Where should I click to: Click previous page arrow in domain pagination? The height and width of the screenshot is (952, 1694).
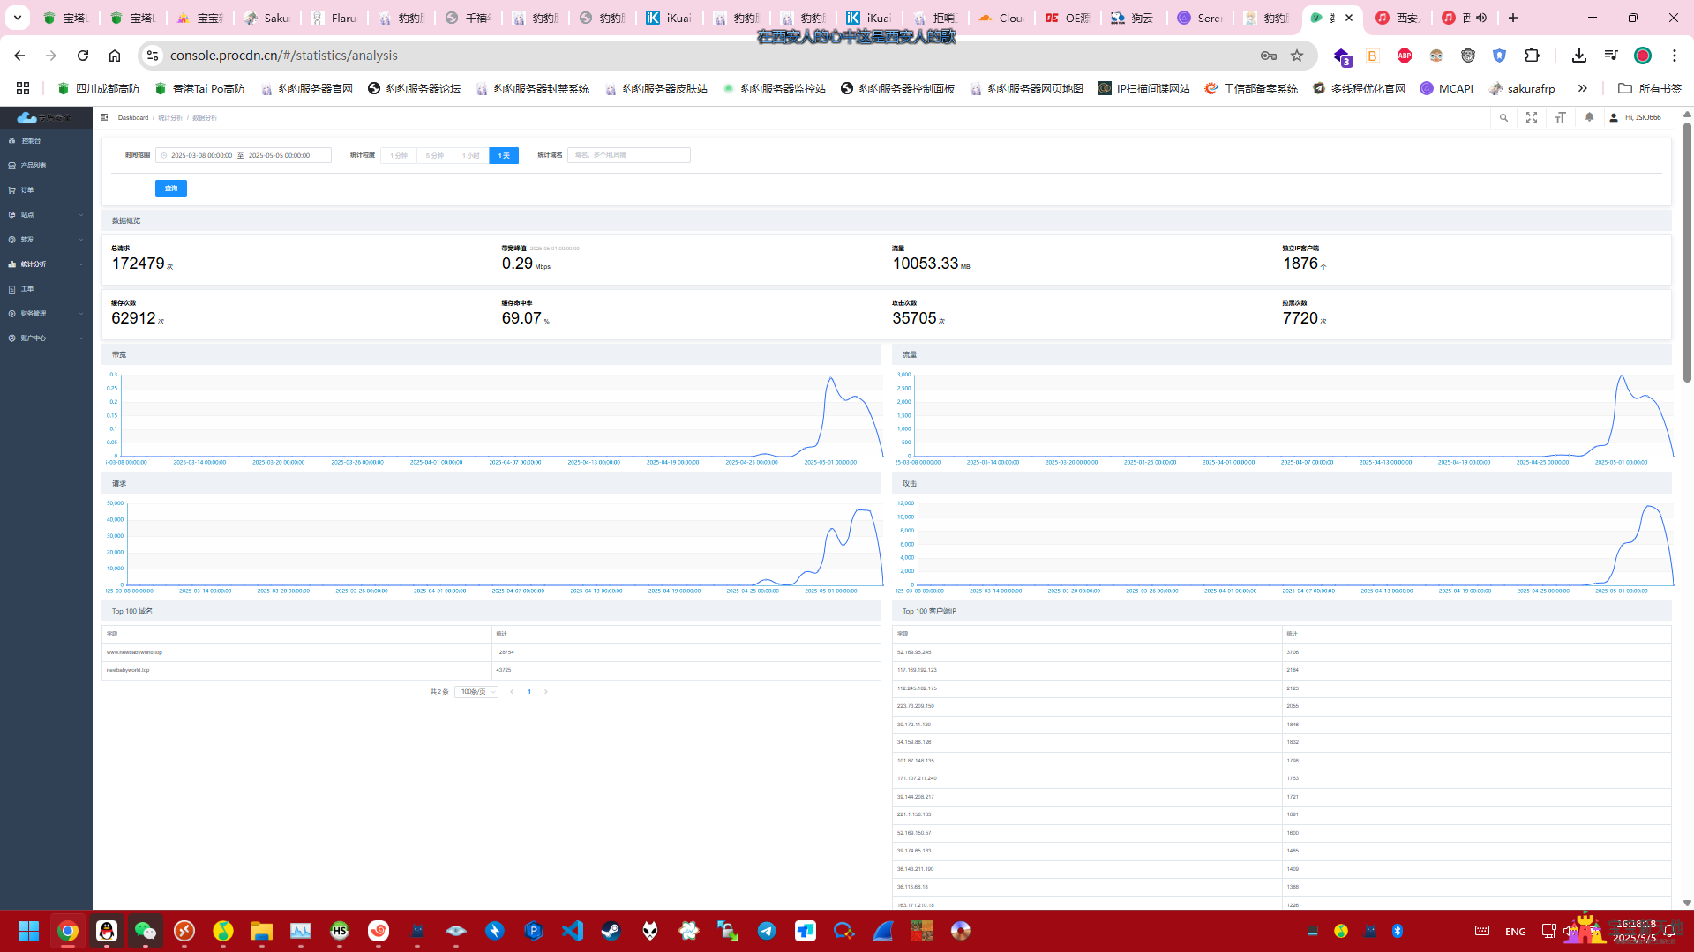[x=512, y=692]
